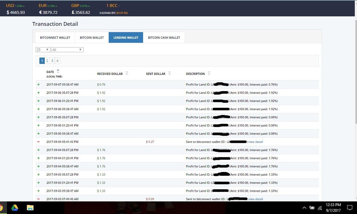The image size is (357, 214).
Task: Open Google Drive from the taskbar
Action: [x=14, y=208]
